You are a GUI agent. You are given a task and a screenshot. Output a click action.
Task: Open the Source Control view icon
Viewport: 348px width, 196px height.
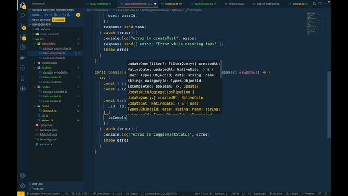22,26
